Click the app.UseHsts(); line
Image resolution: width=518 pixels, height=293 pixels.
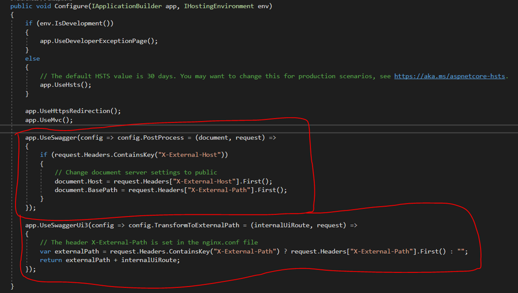point(65,85)
